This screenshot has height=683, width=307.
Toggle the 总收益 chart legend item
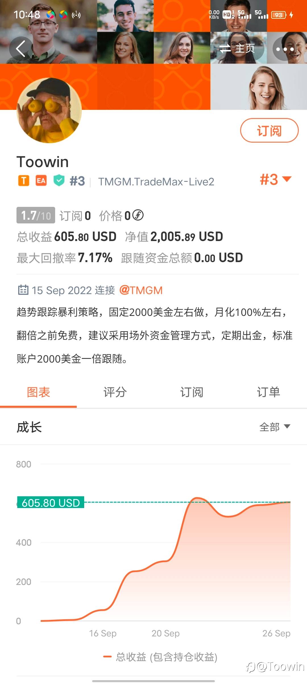160,657
